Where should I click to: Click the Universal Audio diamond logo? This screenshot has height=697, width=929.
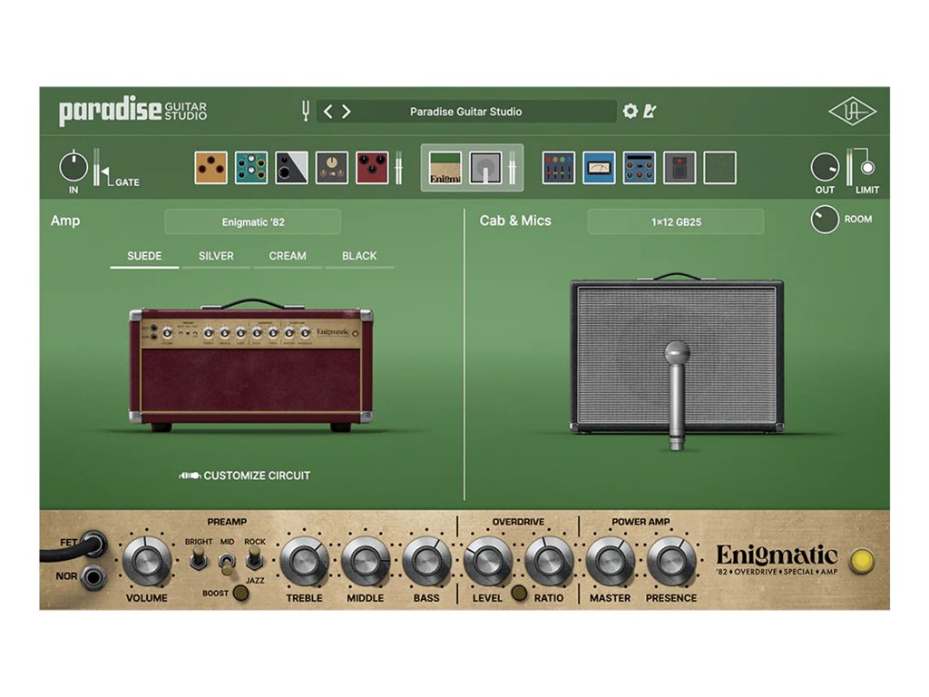click(x=852, y=112)
